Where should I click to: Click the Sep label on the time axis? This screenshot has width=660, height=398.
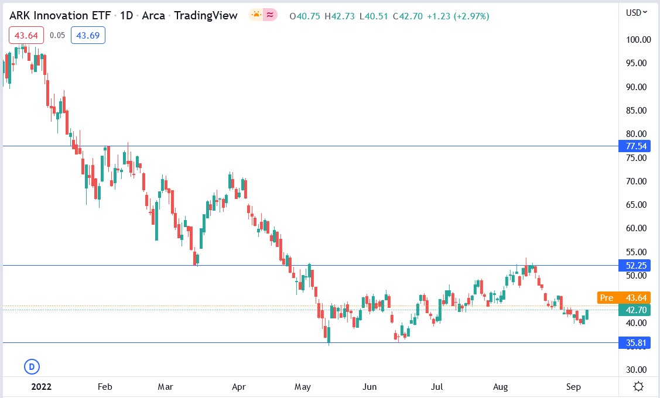click(574, 387)
